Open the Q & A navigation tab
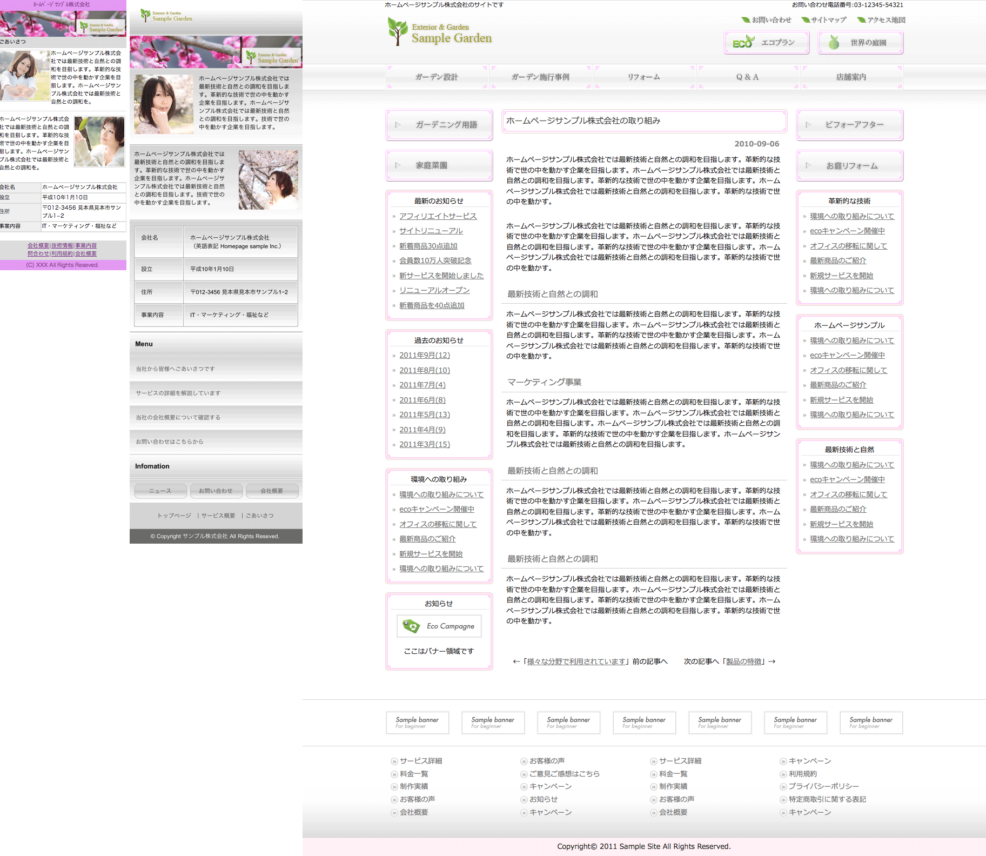986x856 pixels. pos(747,77)
